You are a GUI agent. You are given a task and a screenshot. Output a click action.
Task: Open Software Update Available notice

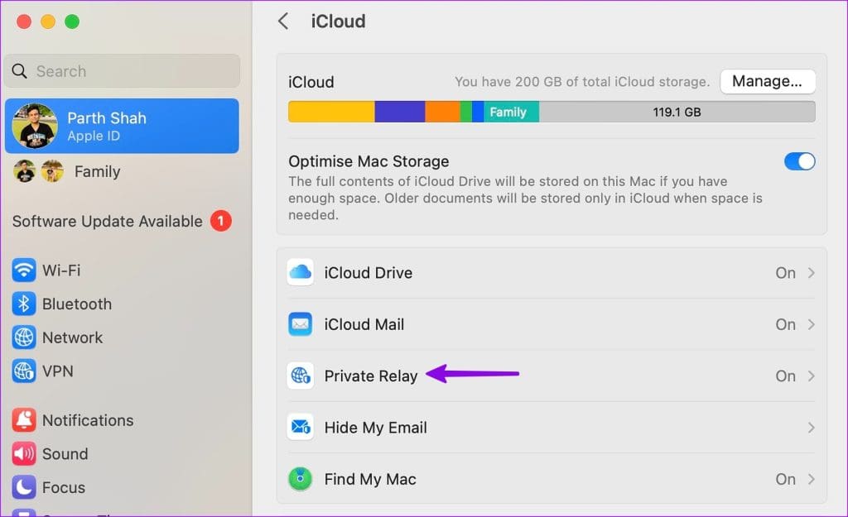pos(108,222)
